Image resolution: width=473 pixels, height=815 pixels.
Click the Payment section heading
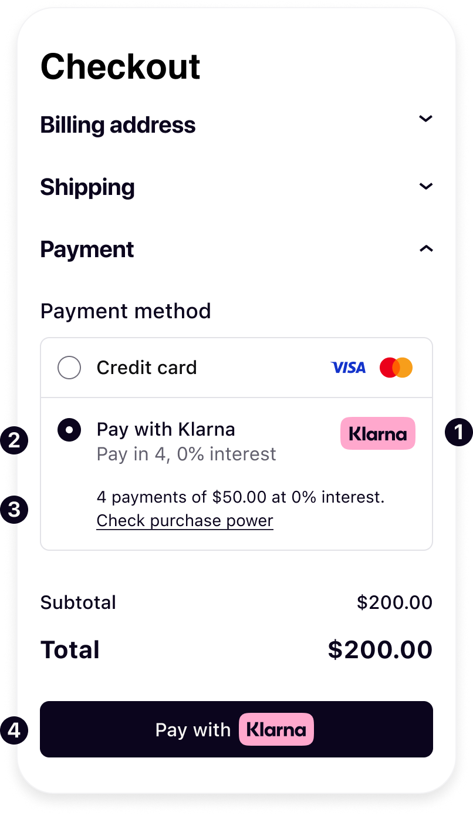[87, 250]
